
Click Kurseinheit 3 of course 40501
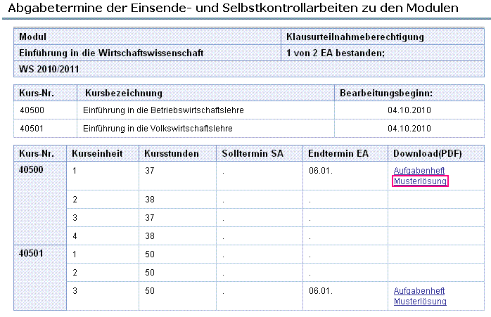(x=75, y=291)
